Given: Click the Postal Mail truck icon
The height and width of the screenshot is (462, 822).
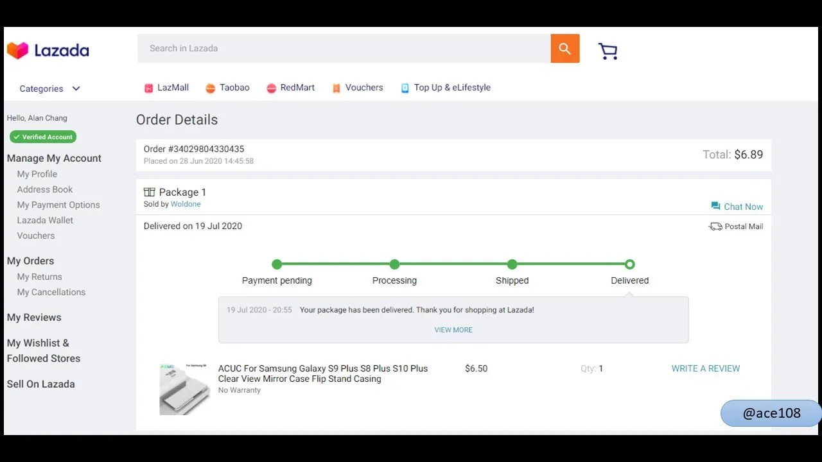Looking at the screenshot, I should [715, 227].
